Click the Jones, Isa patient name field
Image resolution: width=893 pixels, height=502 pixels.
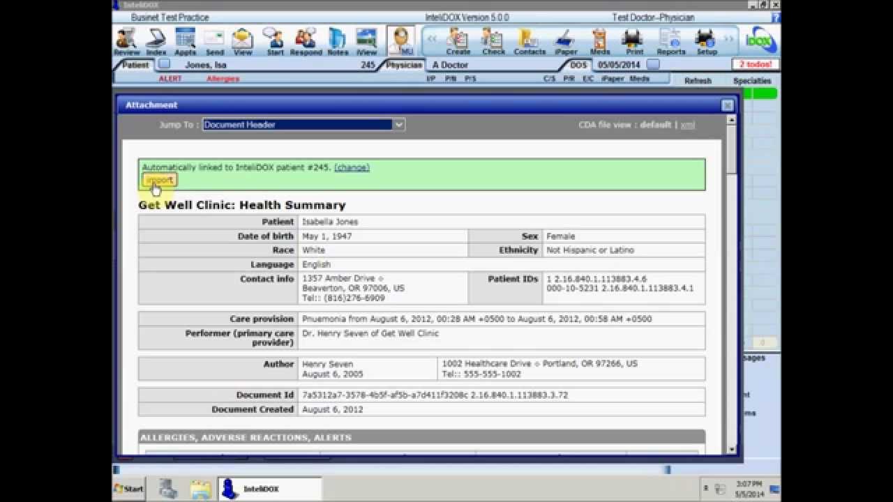point(206,65)
